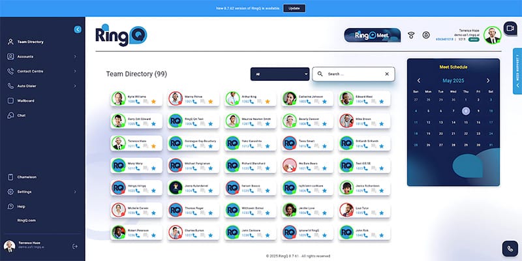The width and height of the screenshot is (522, 261).
Task: Select Contact Centre in the sidebar
Action: [x=30, y=71]
